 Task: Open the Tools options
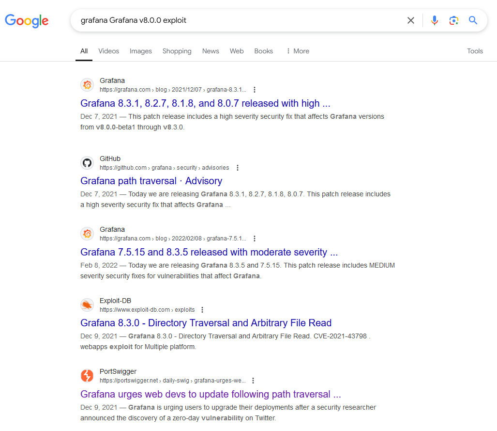tap(475, 51)
